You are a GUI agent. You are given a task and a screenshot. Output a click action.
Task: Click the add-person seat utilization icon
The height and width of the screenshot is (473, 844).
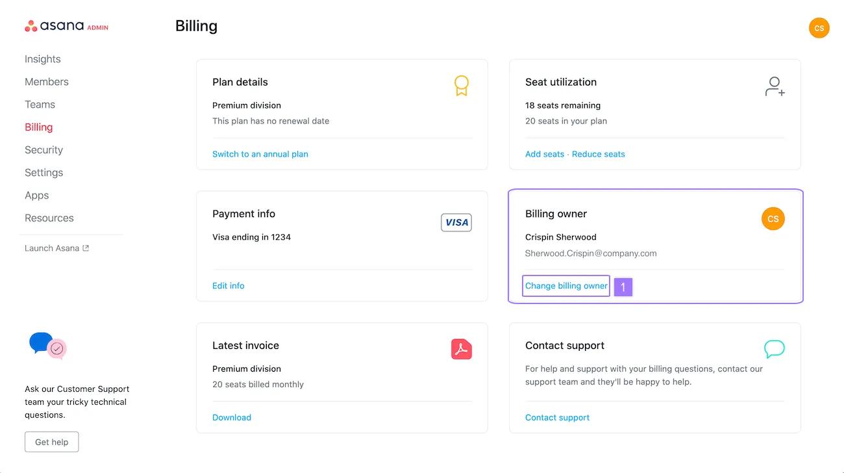coord(774,86)
